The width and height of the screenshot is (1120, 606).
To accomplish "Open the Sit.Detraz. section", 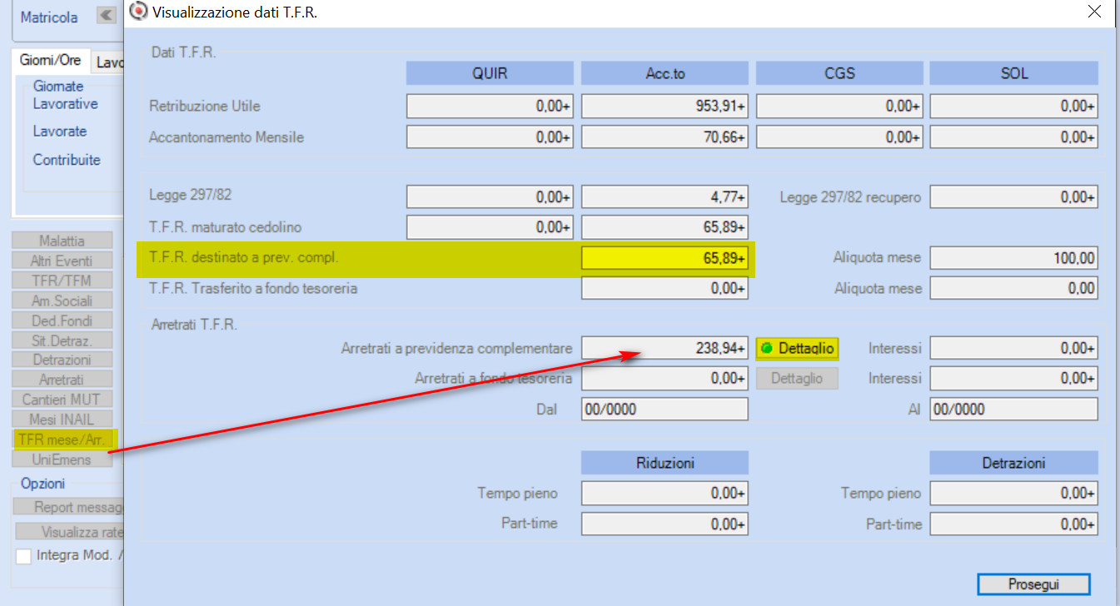I will click(62, 340).
